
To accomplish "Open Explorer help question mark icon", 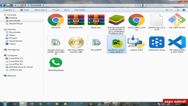I will click(x=184, y=10).
